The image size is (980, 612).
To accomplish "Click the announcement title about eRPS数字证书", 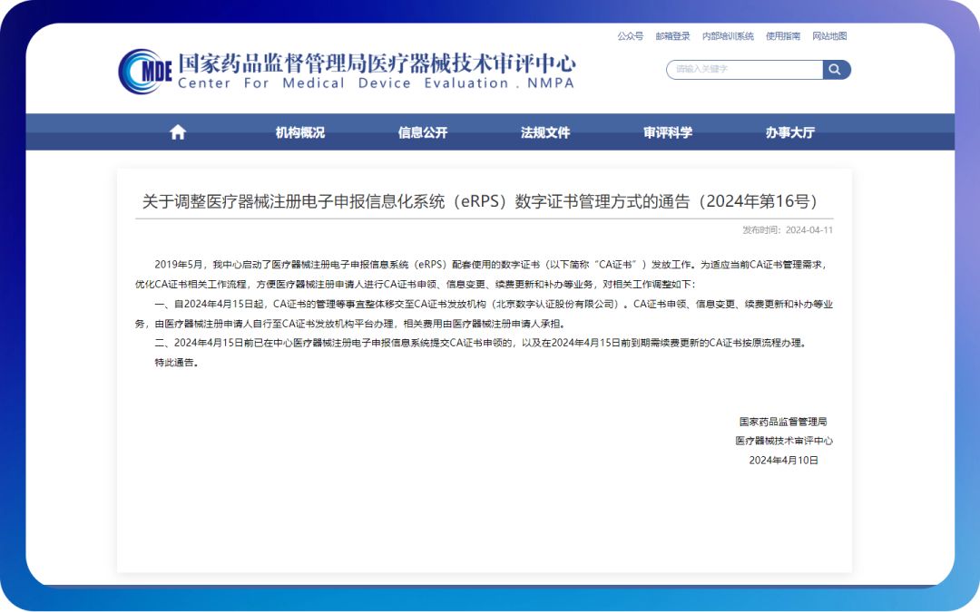I will [480, 201].
